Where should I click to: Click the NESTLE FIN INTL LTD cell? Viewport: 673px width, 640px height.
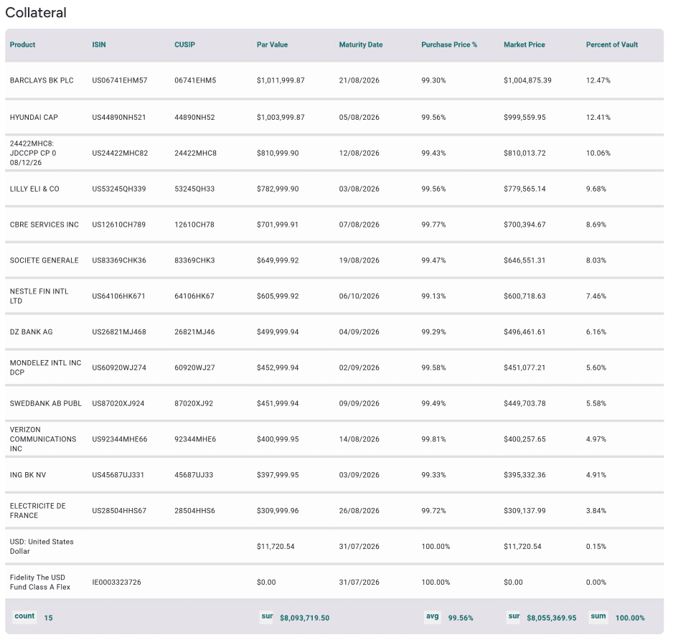click(x=39, y=296)
